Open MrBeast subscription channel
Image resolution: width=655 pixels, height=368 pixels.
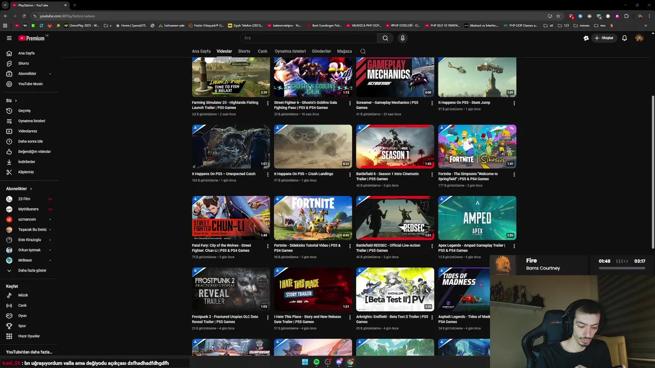(25, 260)
